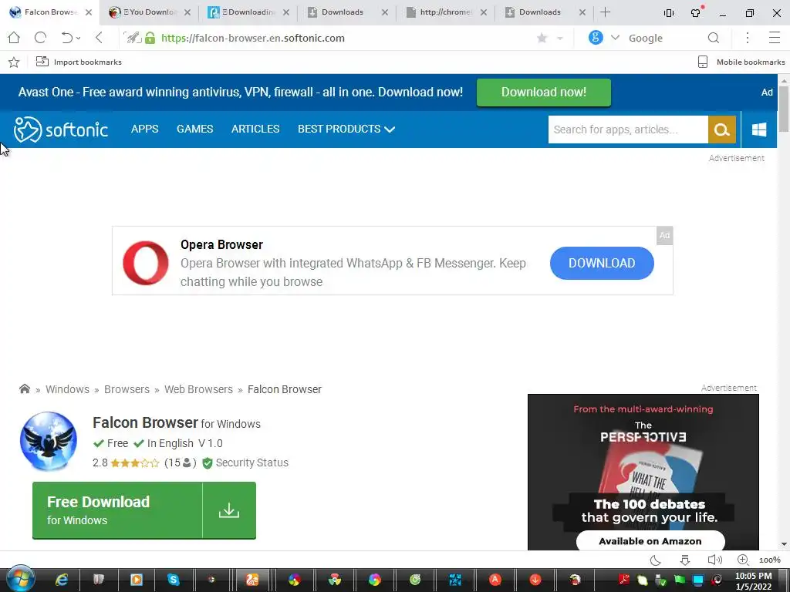Viewport: 790px width, 592px height.
Task: Open Internet Explorer from the taskbar
Action: point(62,580)
